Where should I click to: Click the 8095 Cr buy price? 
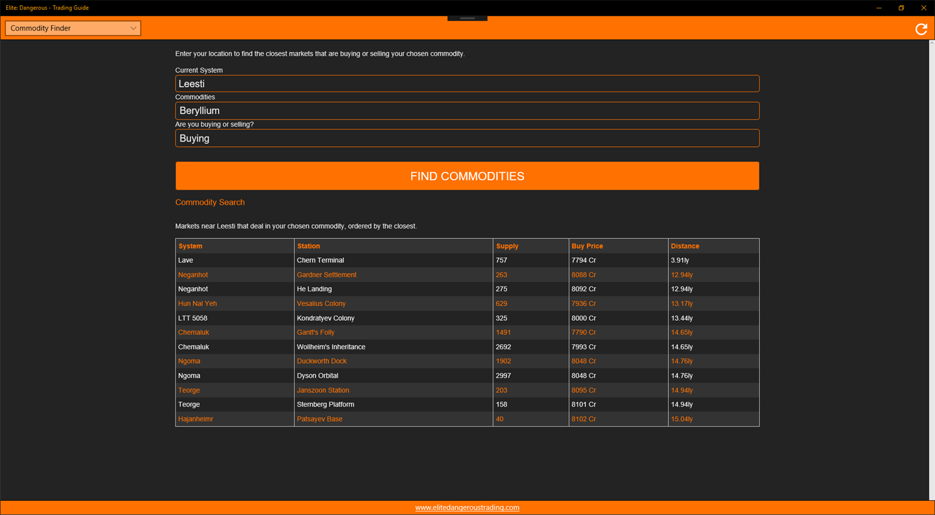pyautogui.click(x=584, y=390)
